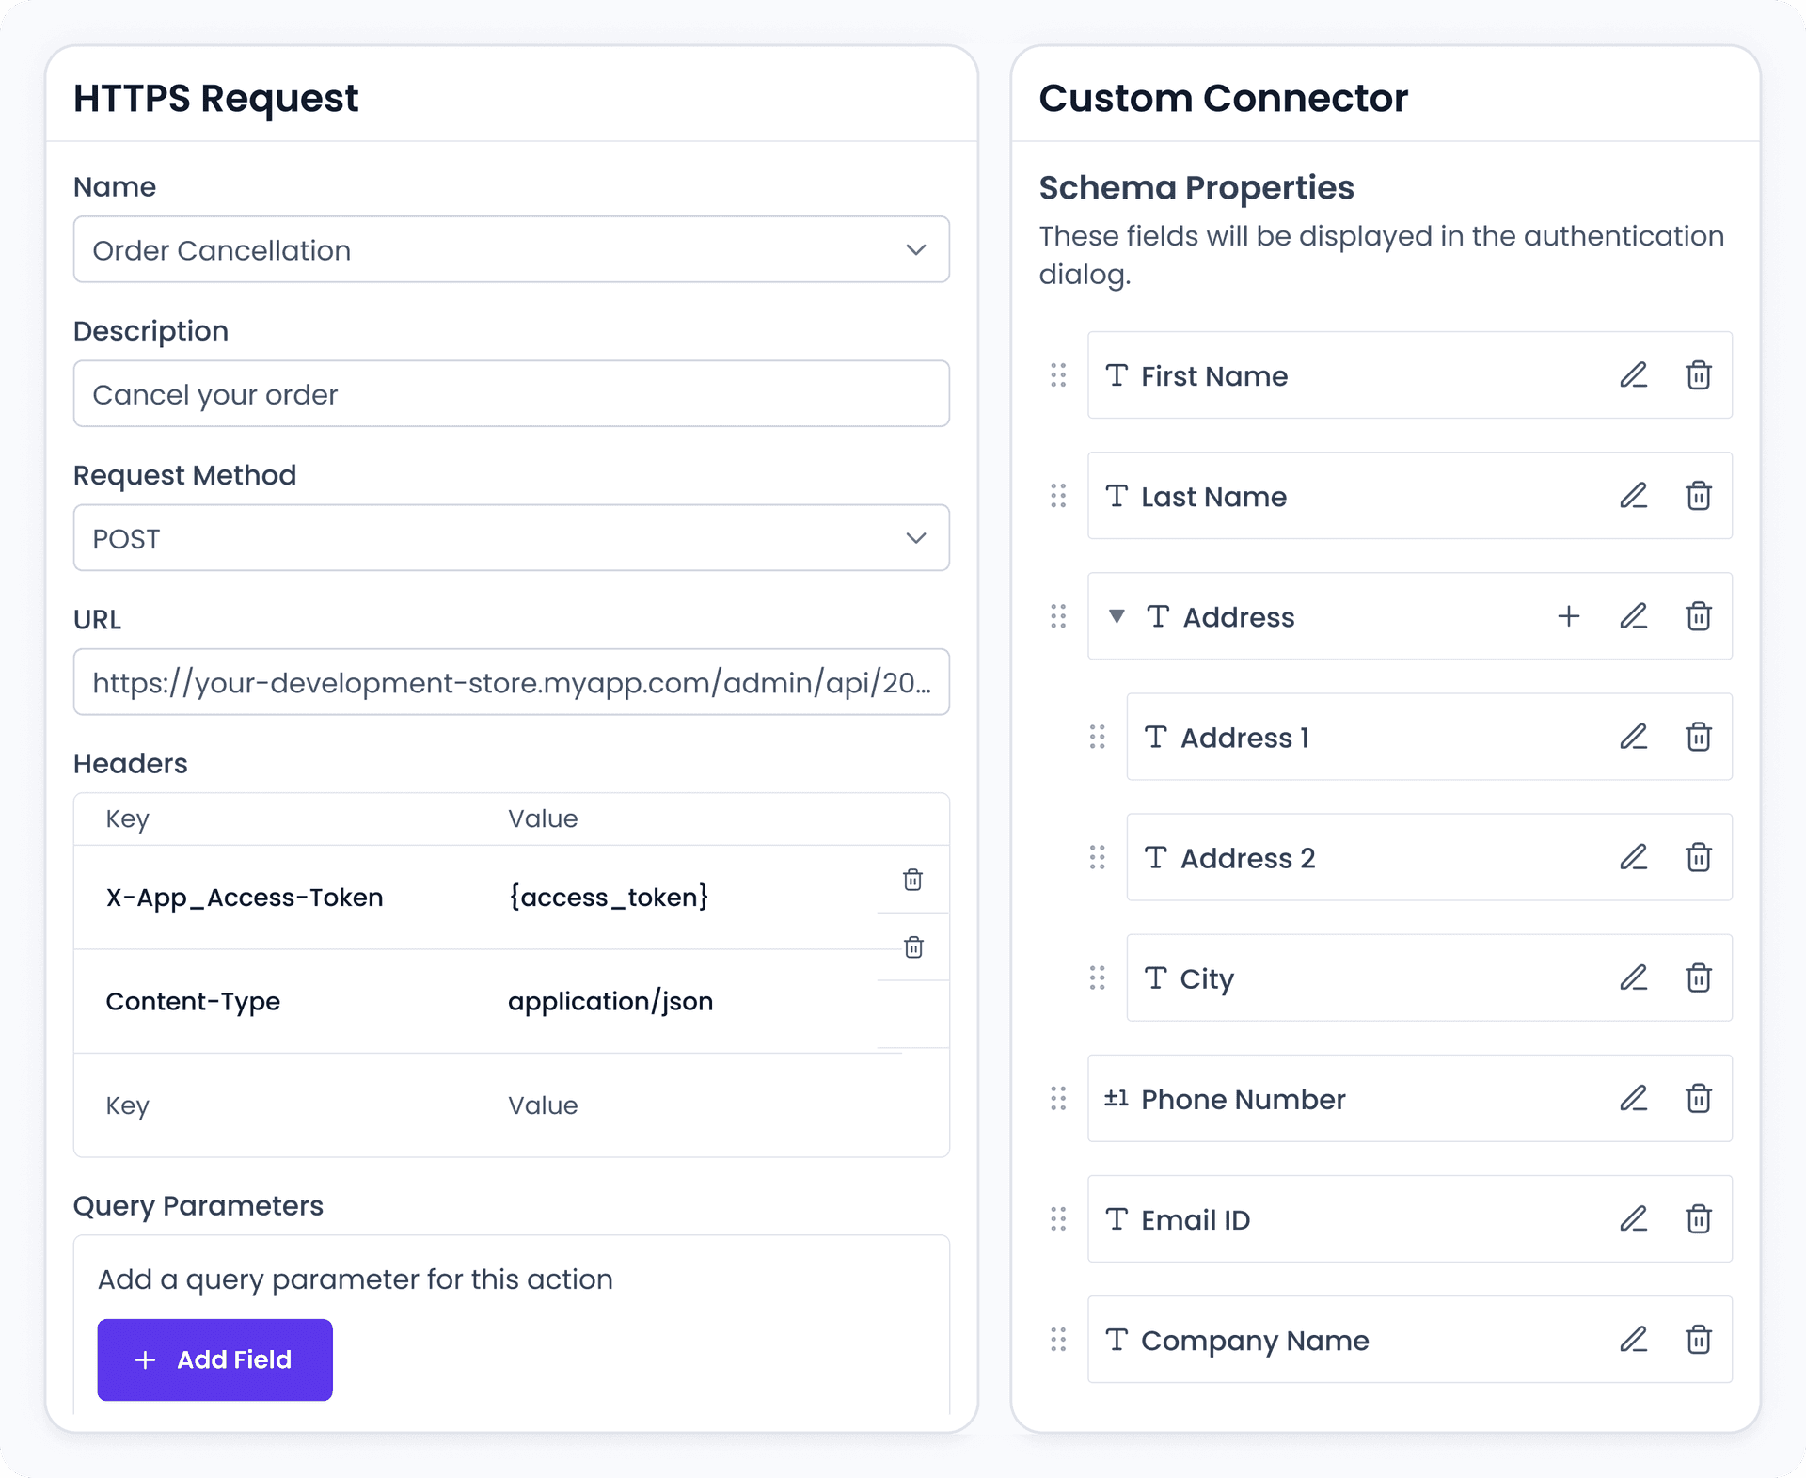
Task: Click the Description input field
Action: click(x=511, y=394)
